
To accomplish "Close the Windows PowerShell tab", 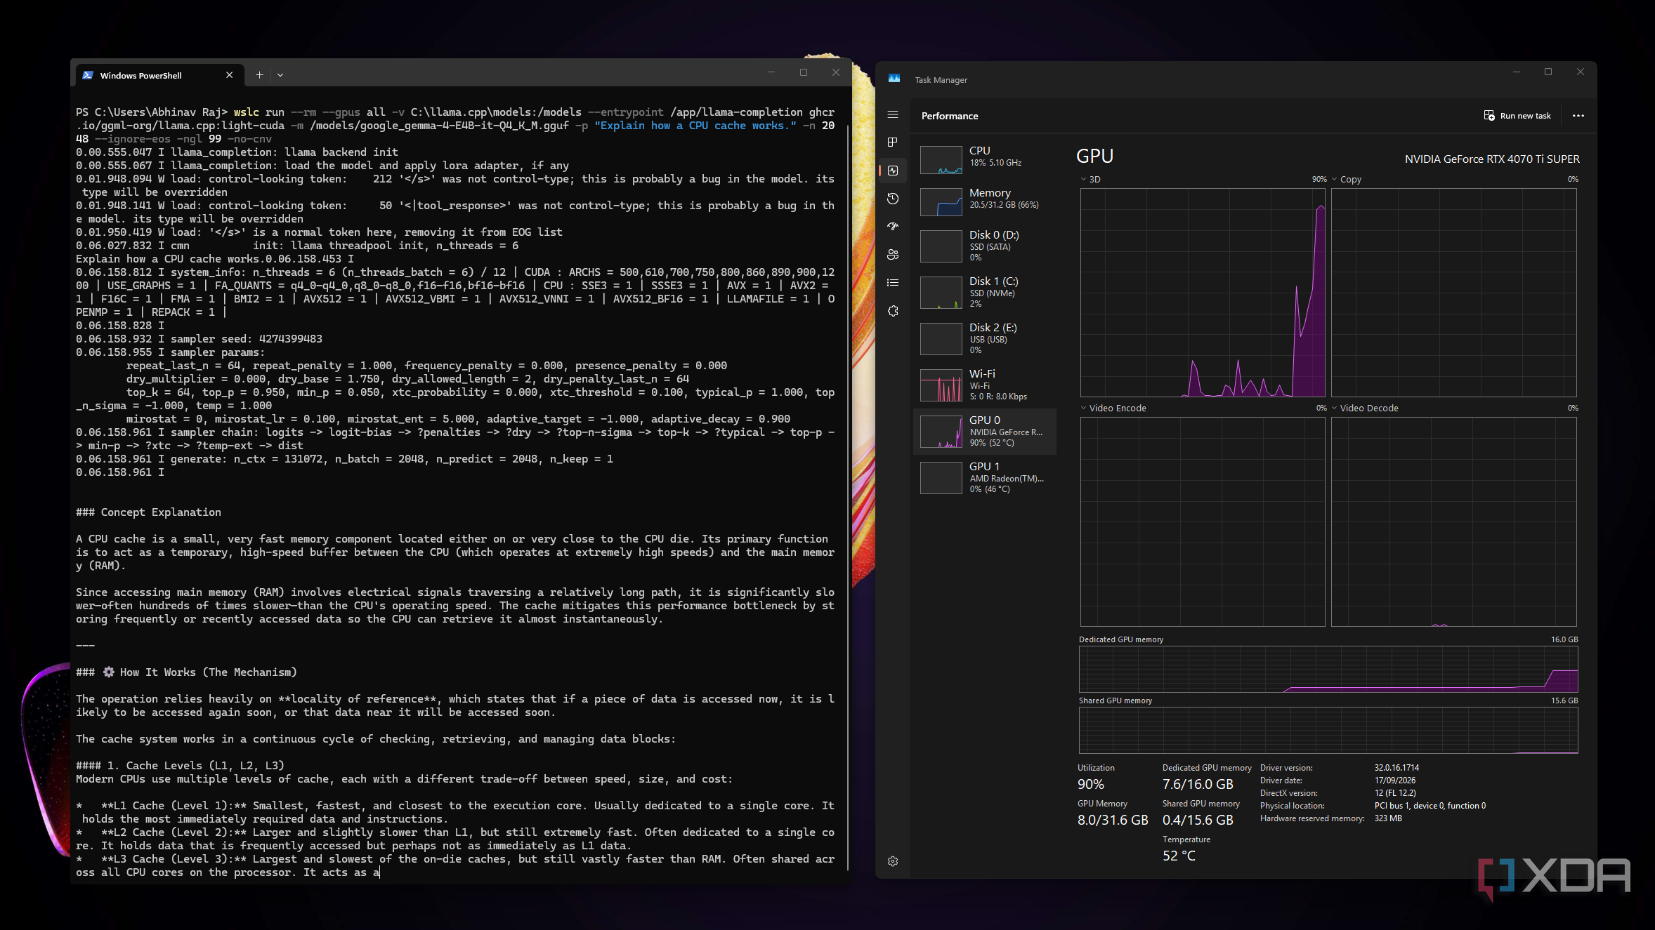I will (229, 75).
